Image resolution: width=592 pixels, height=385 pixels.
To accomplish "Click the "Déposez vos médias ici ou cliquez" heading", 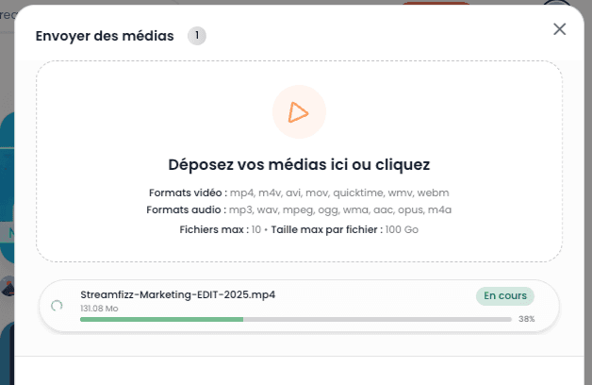I will pos(299,165).
